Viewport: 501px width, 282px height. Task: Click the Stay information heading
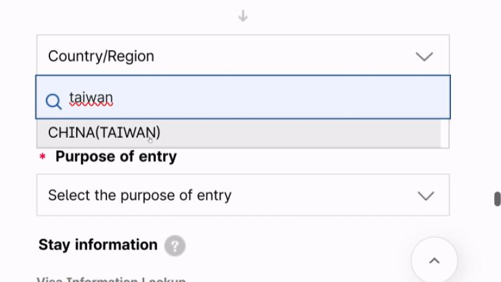[98, 245]
